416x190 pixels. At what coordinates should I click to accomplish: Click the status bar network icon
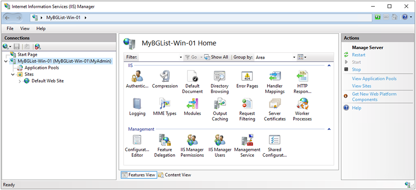click(x=408, y=185)
